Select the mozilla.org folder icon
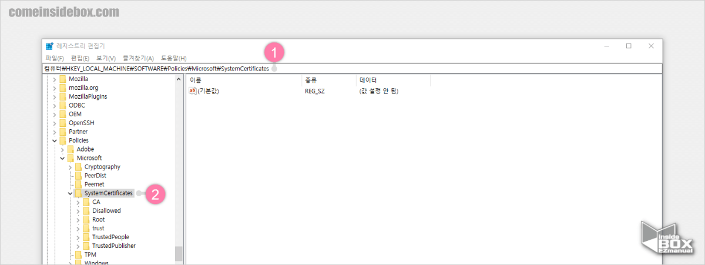The height and width of the screenshot is (265, 705). [63, 88]
